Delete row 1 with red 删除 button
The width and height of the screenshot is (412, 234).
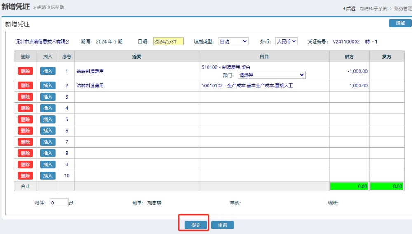coord(25,71)
